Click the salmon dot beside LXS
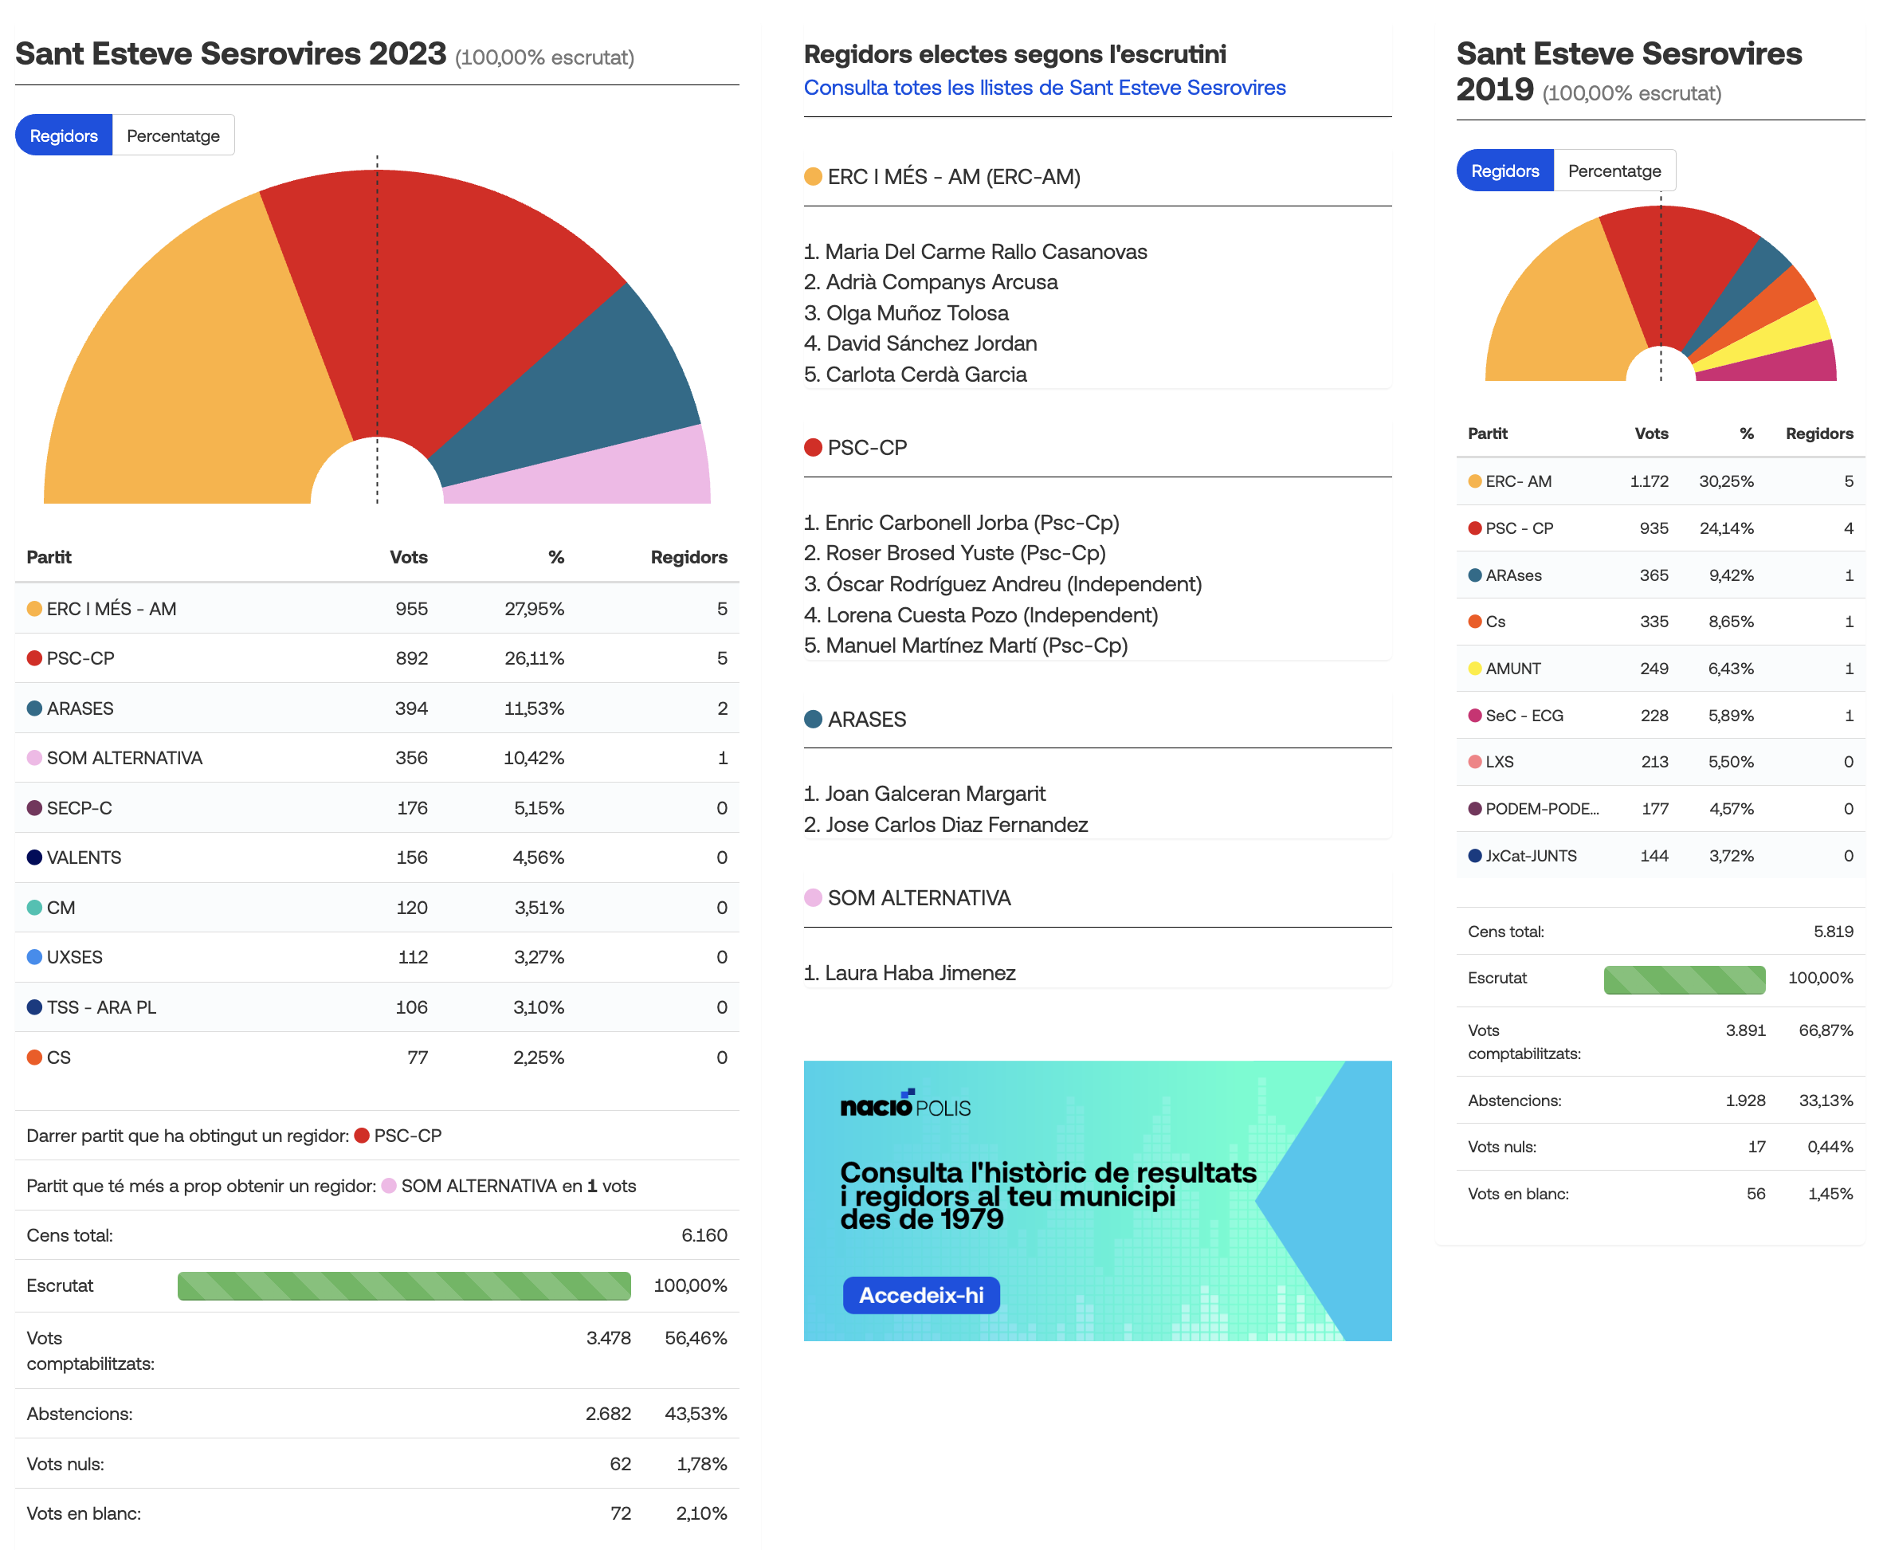 1474,762
